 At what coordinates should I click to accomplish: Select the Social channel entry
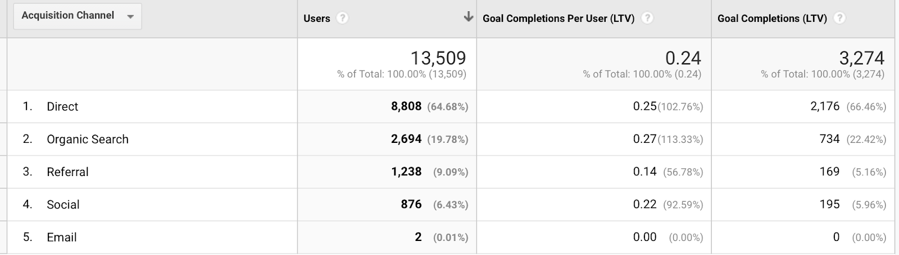point(63,205)
